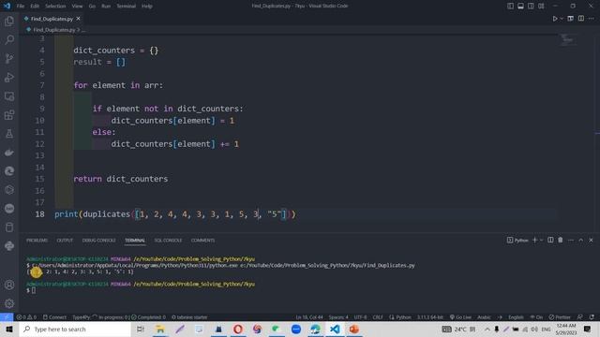Screen dimensions: 600x337
Task: Change Spaces: 4 indentation setting
Action: tap(338, 317)
